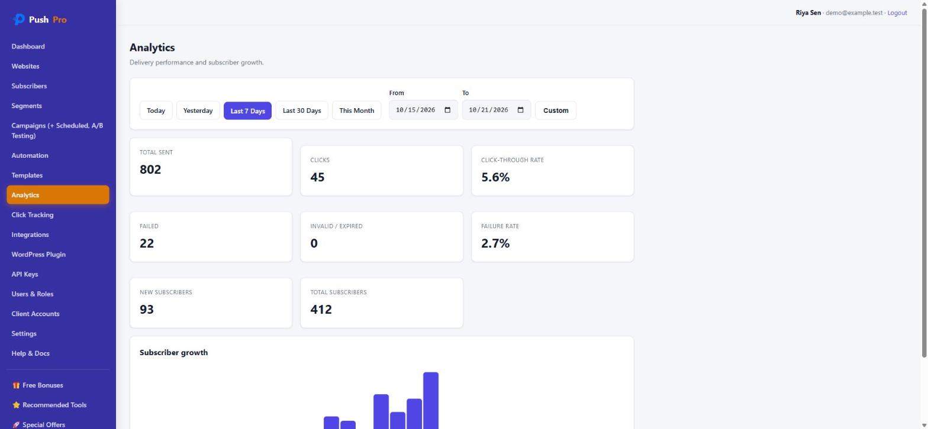Click Failure Rate value 2.7%

coord(495,243)
